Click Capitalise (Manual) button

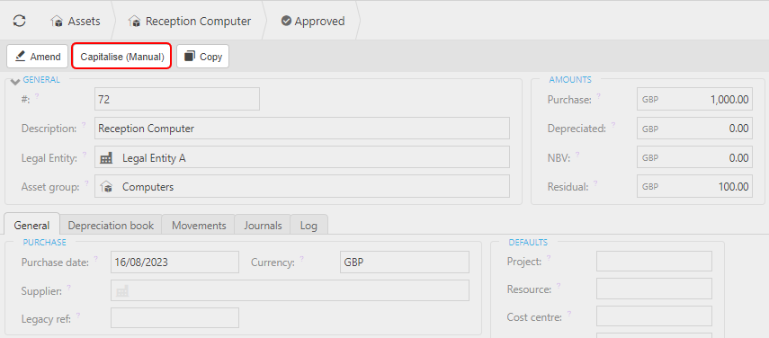(122, 57)
